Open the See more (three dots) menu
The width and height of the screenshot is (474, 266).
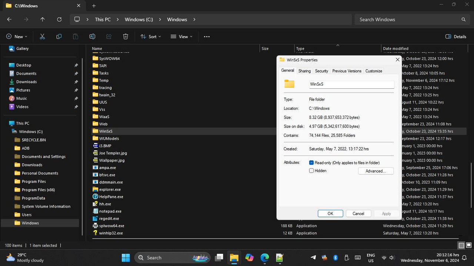pos(207,37)
